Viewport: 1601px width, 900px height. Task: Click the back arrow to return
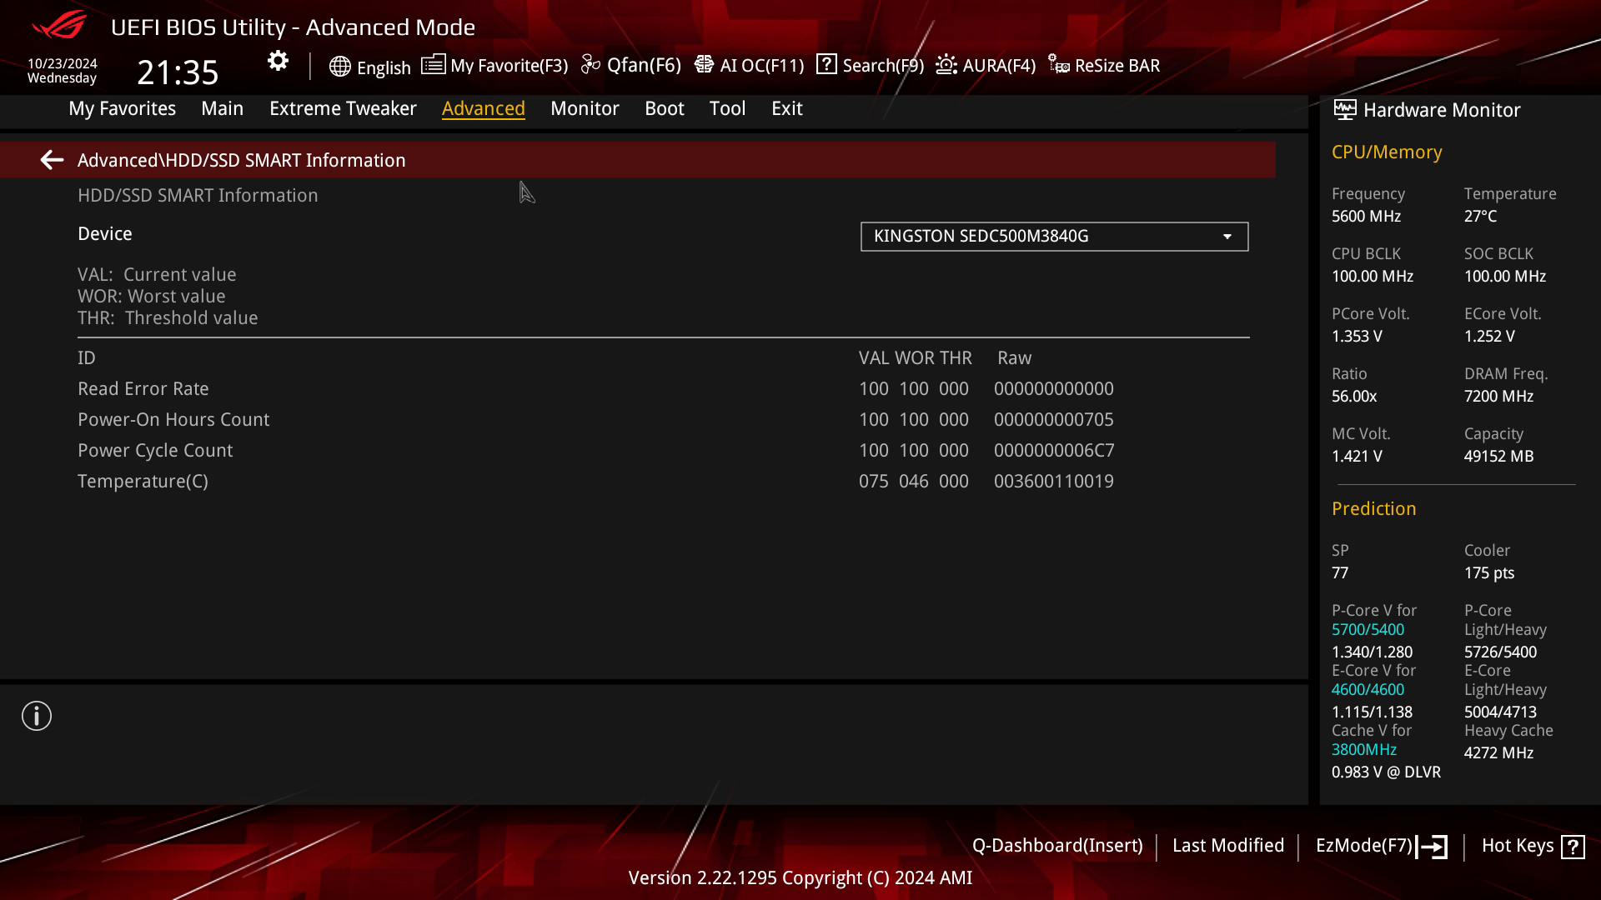tap(51, 159)
